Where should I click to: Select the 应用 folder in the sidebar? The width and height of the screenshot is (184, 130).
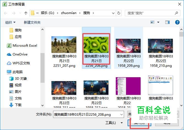click(x=15, y=37)
